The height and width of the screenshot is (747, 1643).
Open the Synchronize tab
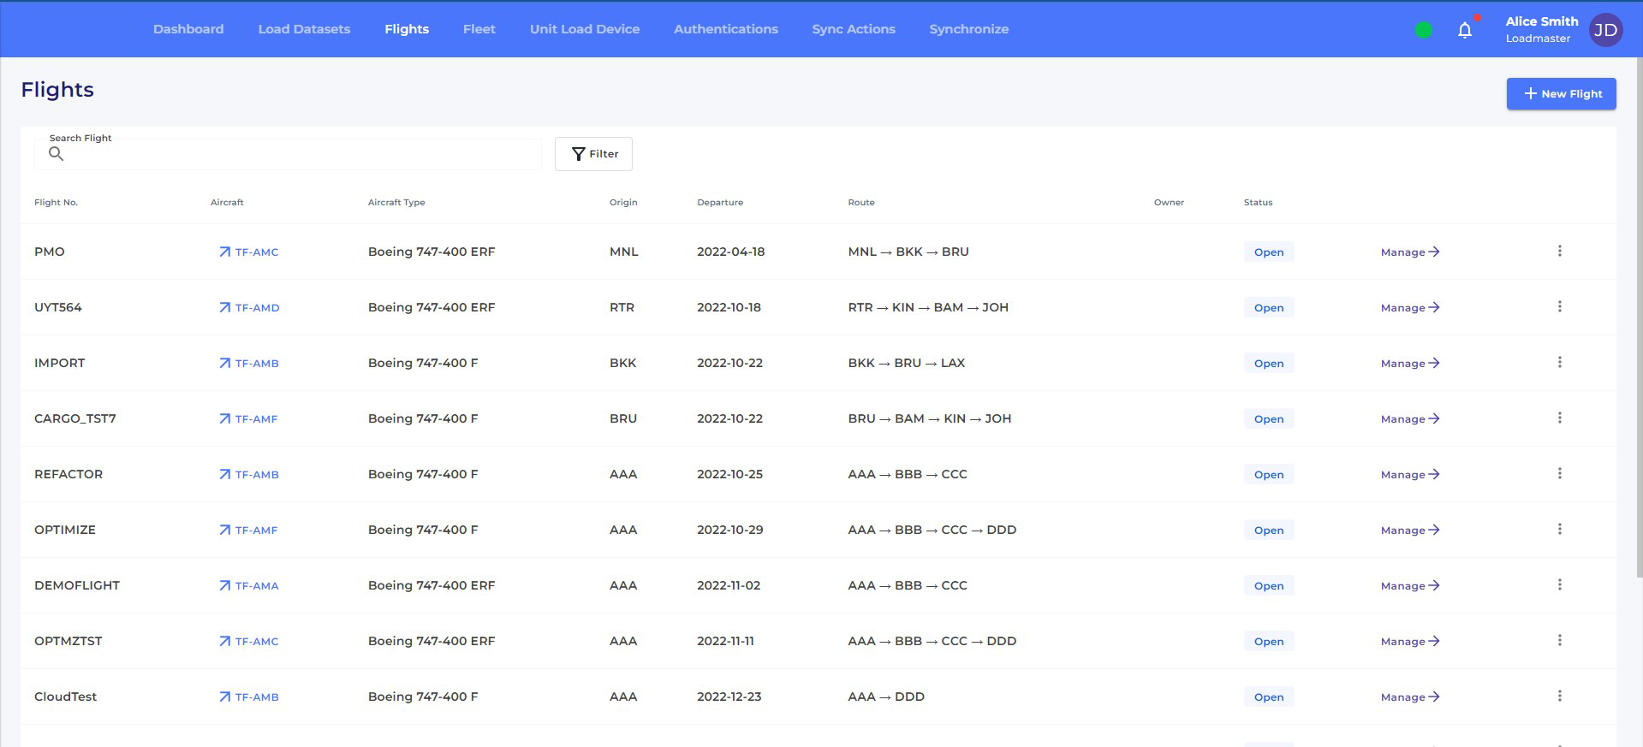pos(969,29)
